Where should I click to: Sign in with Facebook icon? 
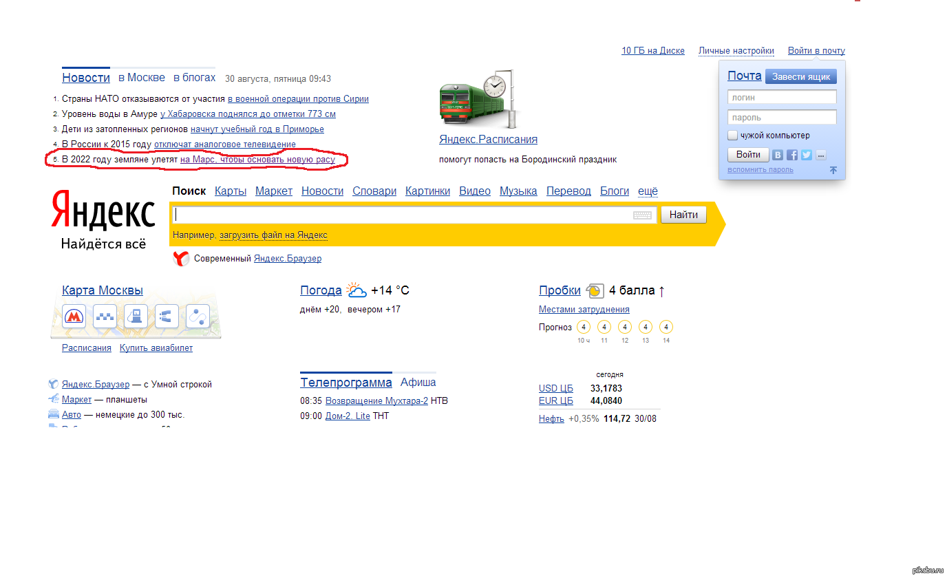792,155
